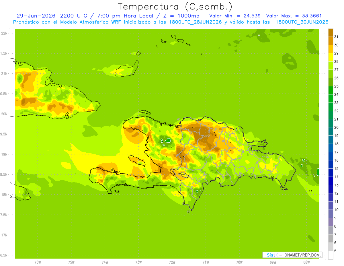Click latitude axis label '21N'

4,73
